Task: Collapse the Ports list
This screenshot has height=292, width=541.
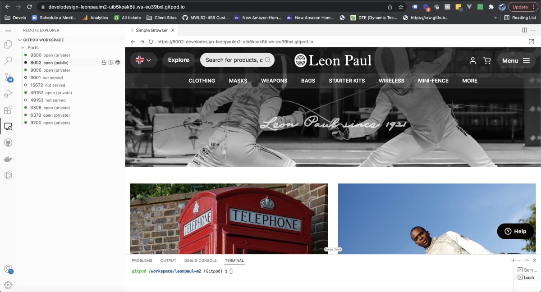Action: coord(23,47)
